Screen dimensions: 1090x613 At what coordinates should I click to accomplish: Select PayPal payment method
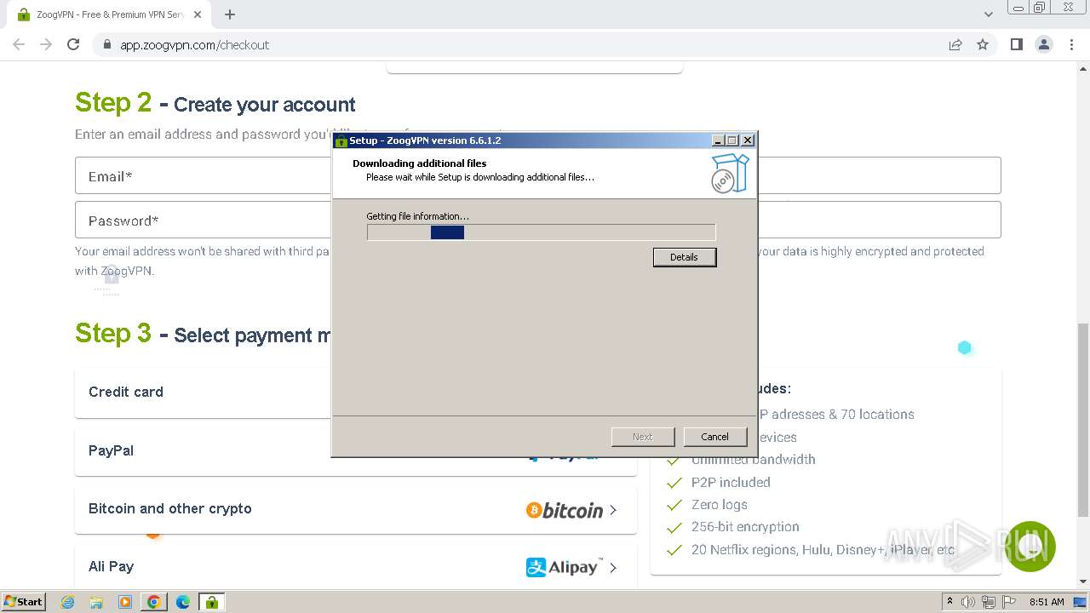coord(355,451)
